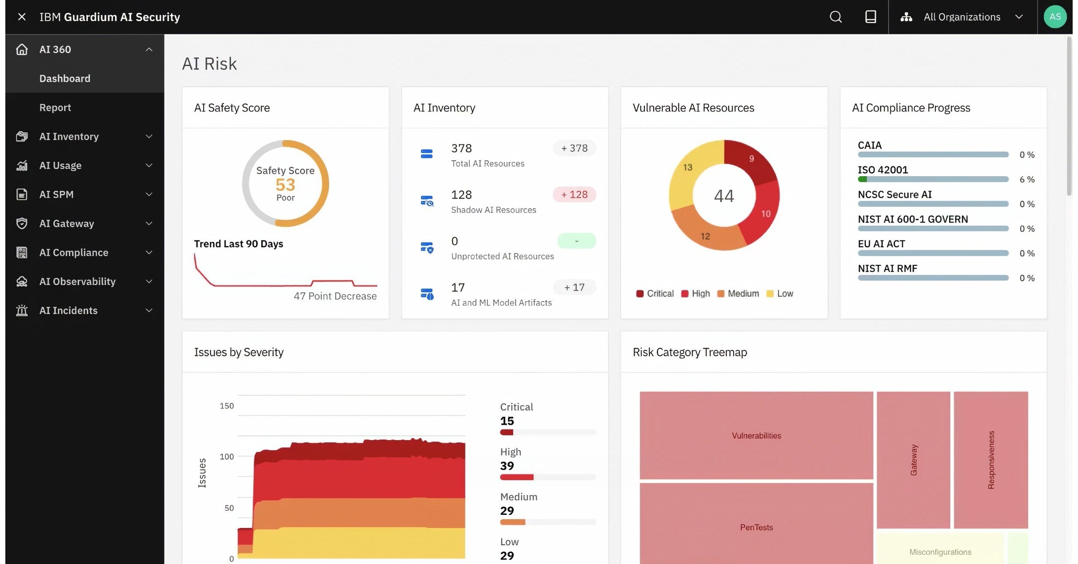The height and width of the screenshot is (564, 1078).
Task: Open the Dashboard menu item
Action: tap(64, 78)
